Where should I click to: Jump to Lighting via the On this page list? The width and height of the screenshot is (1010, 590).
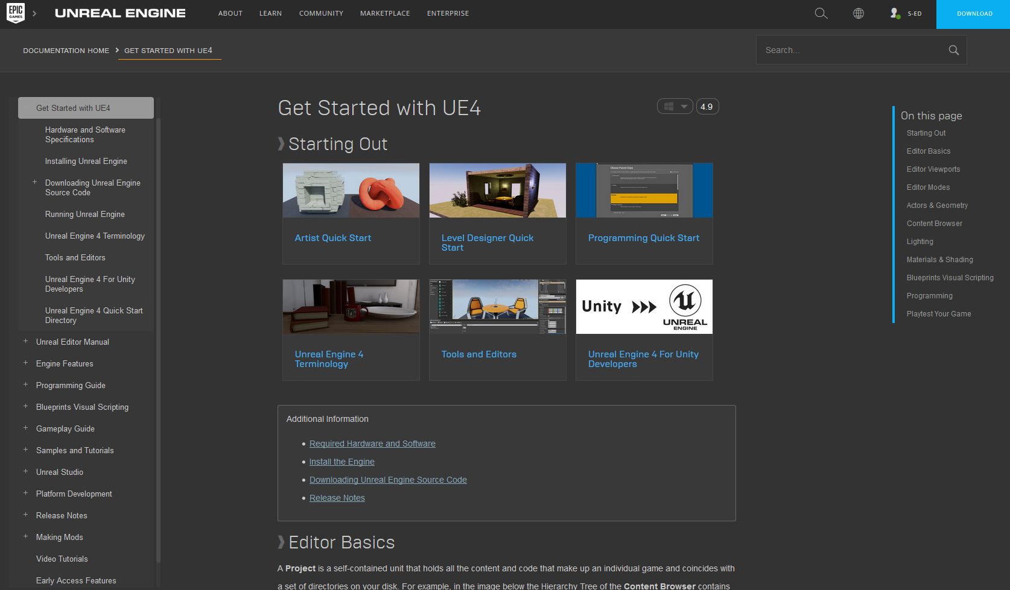pos(919,241)
